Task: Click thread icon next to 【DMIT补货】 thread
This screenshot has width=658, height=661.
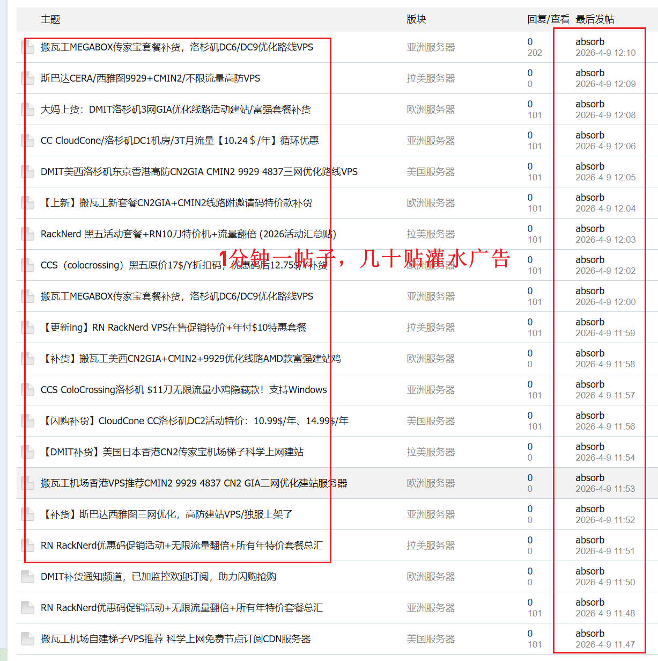Action: 27,452
